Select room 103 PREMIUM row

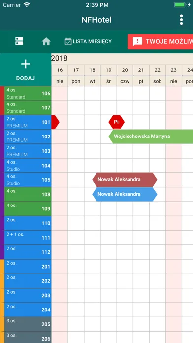click(x=28, y=151)
